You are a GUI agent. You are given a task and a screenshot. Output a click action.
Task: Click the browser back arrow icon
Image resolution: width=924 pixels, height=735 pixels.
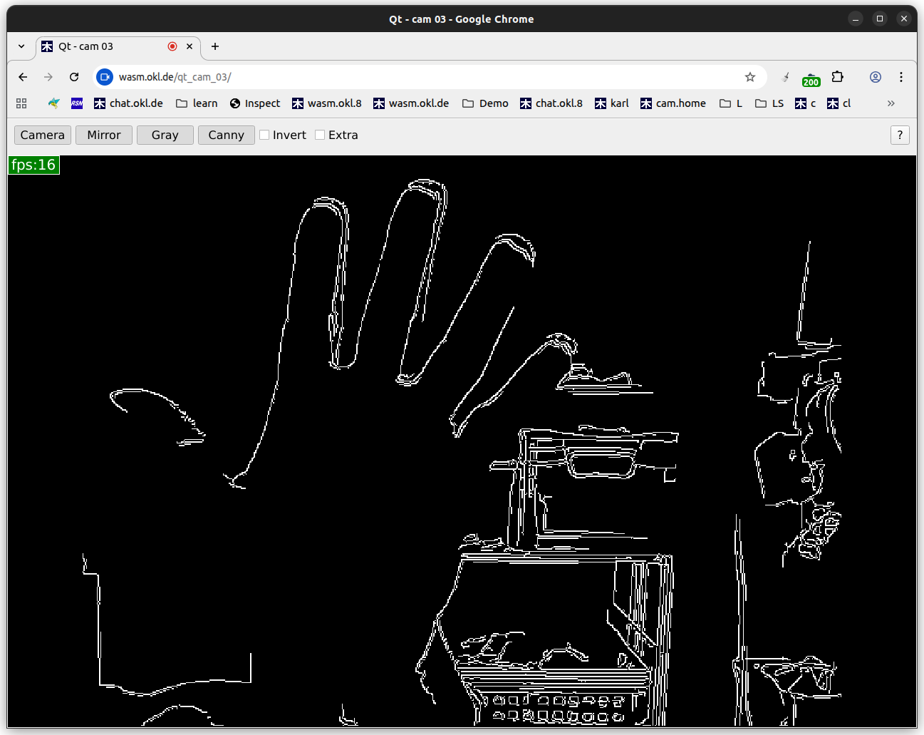23,77
